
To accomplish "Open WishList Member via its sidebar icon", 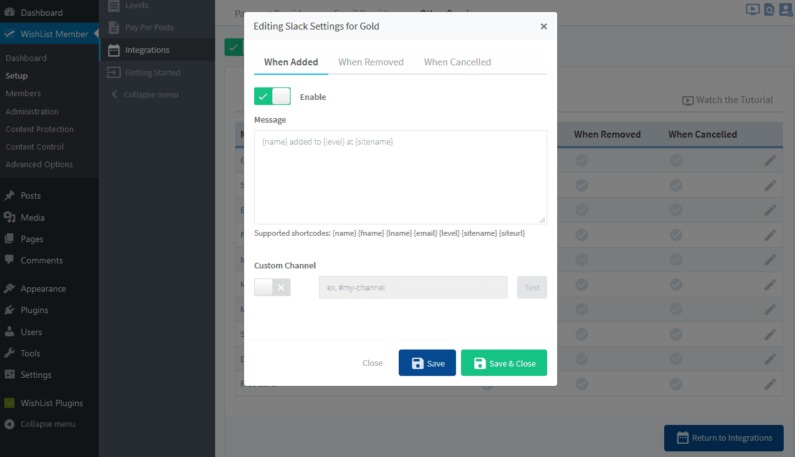I will click(x=9, y=34).
